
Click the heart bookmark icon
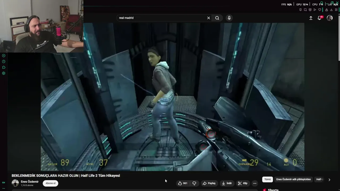[x=320, y=10]
